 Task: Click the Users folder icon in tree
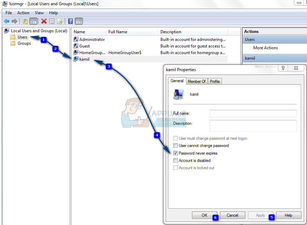13,37
